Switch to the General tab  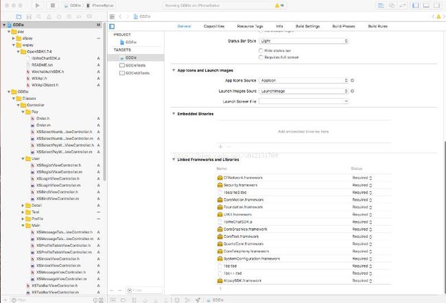coord(185,26)
